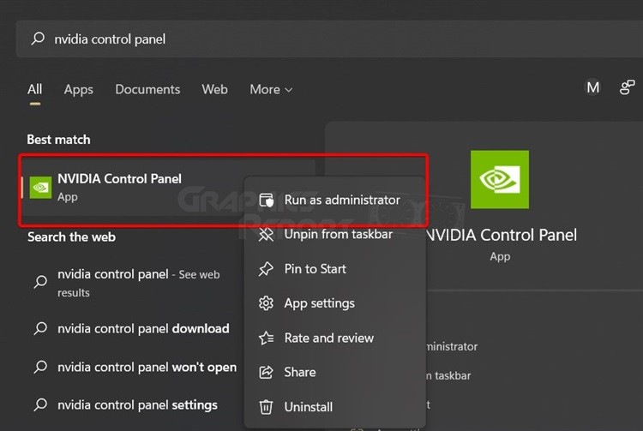Select Rate and review
This screenshot has width=643, height=431.
334,338
